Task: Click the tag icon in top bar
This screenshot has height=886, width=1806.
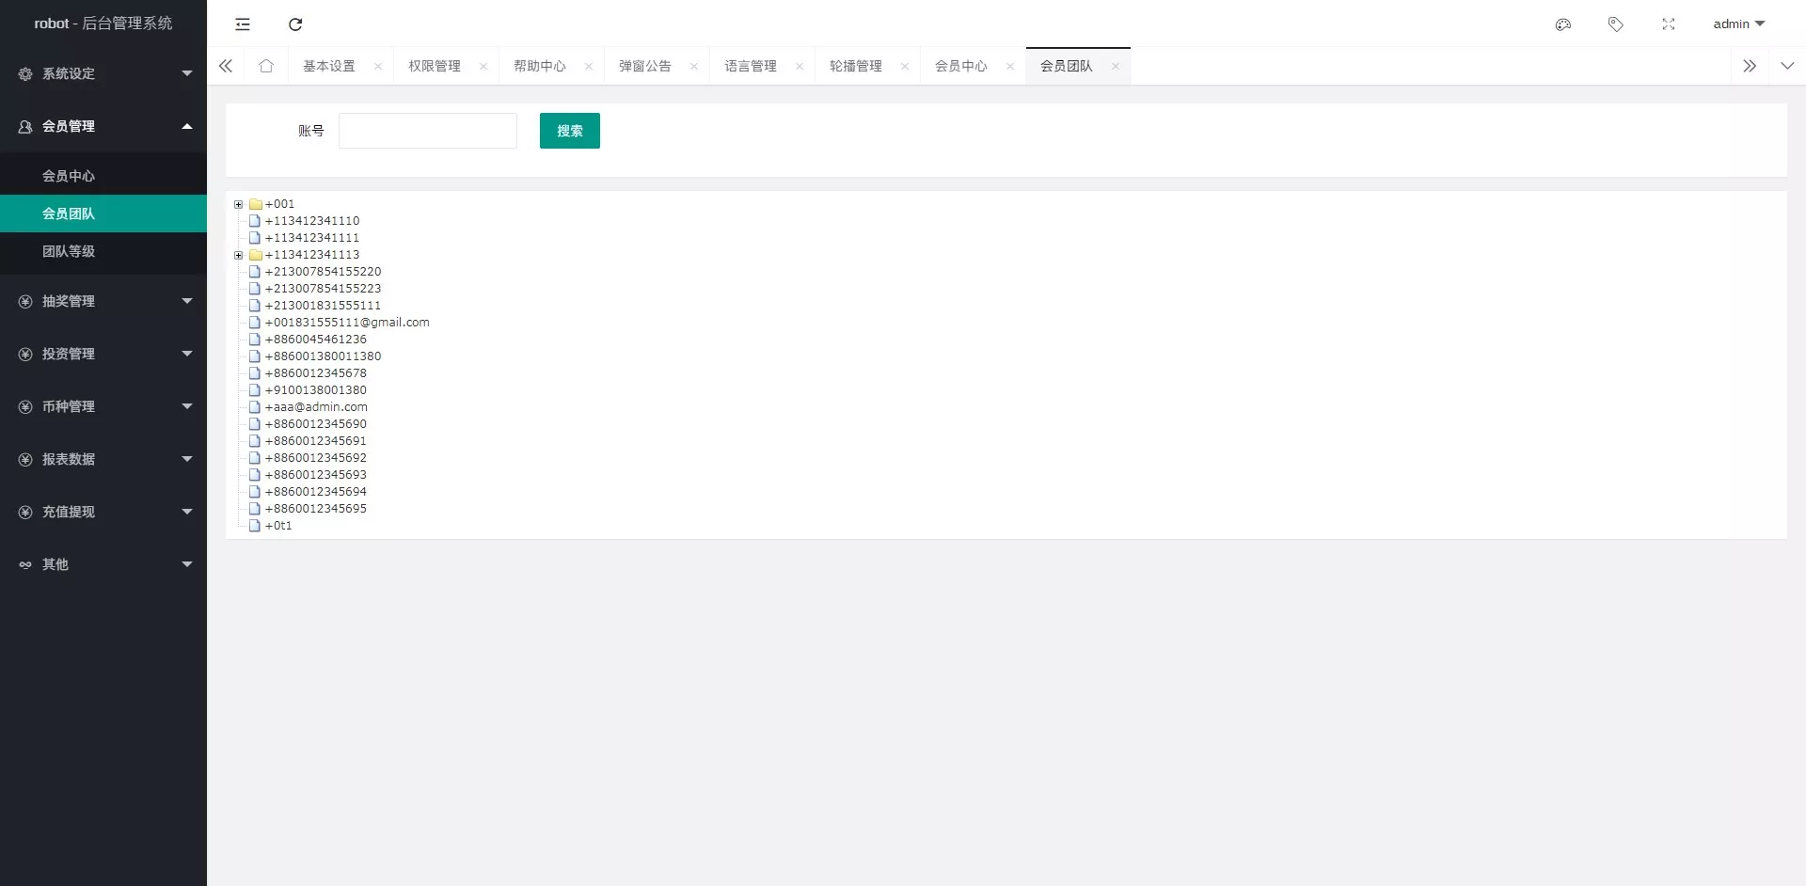Action: 1616,24
